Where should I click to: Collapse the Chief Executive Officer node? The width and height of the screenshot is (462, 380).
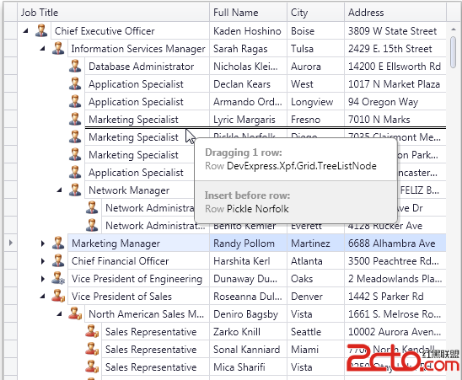26,30
